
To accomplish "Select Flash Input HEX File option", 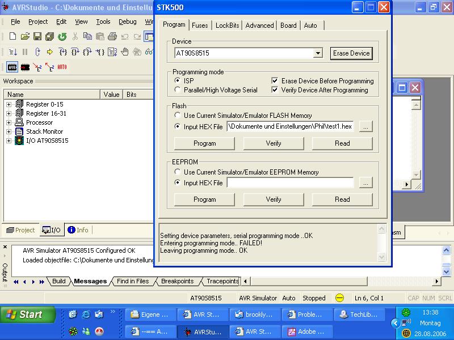I will 178,126.
